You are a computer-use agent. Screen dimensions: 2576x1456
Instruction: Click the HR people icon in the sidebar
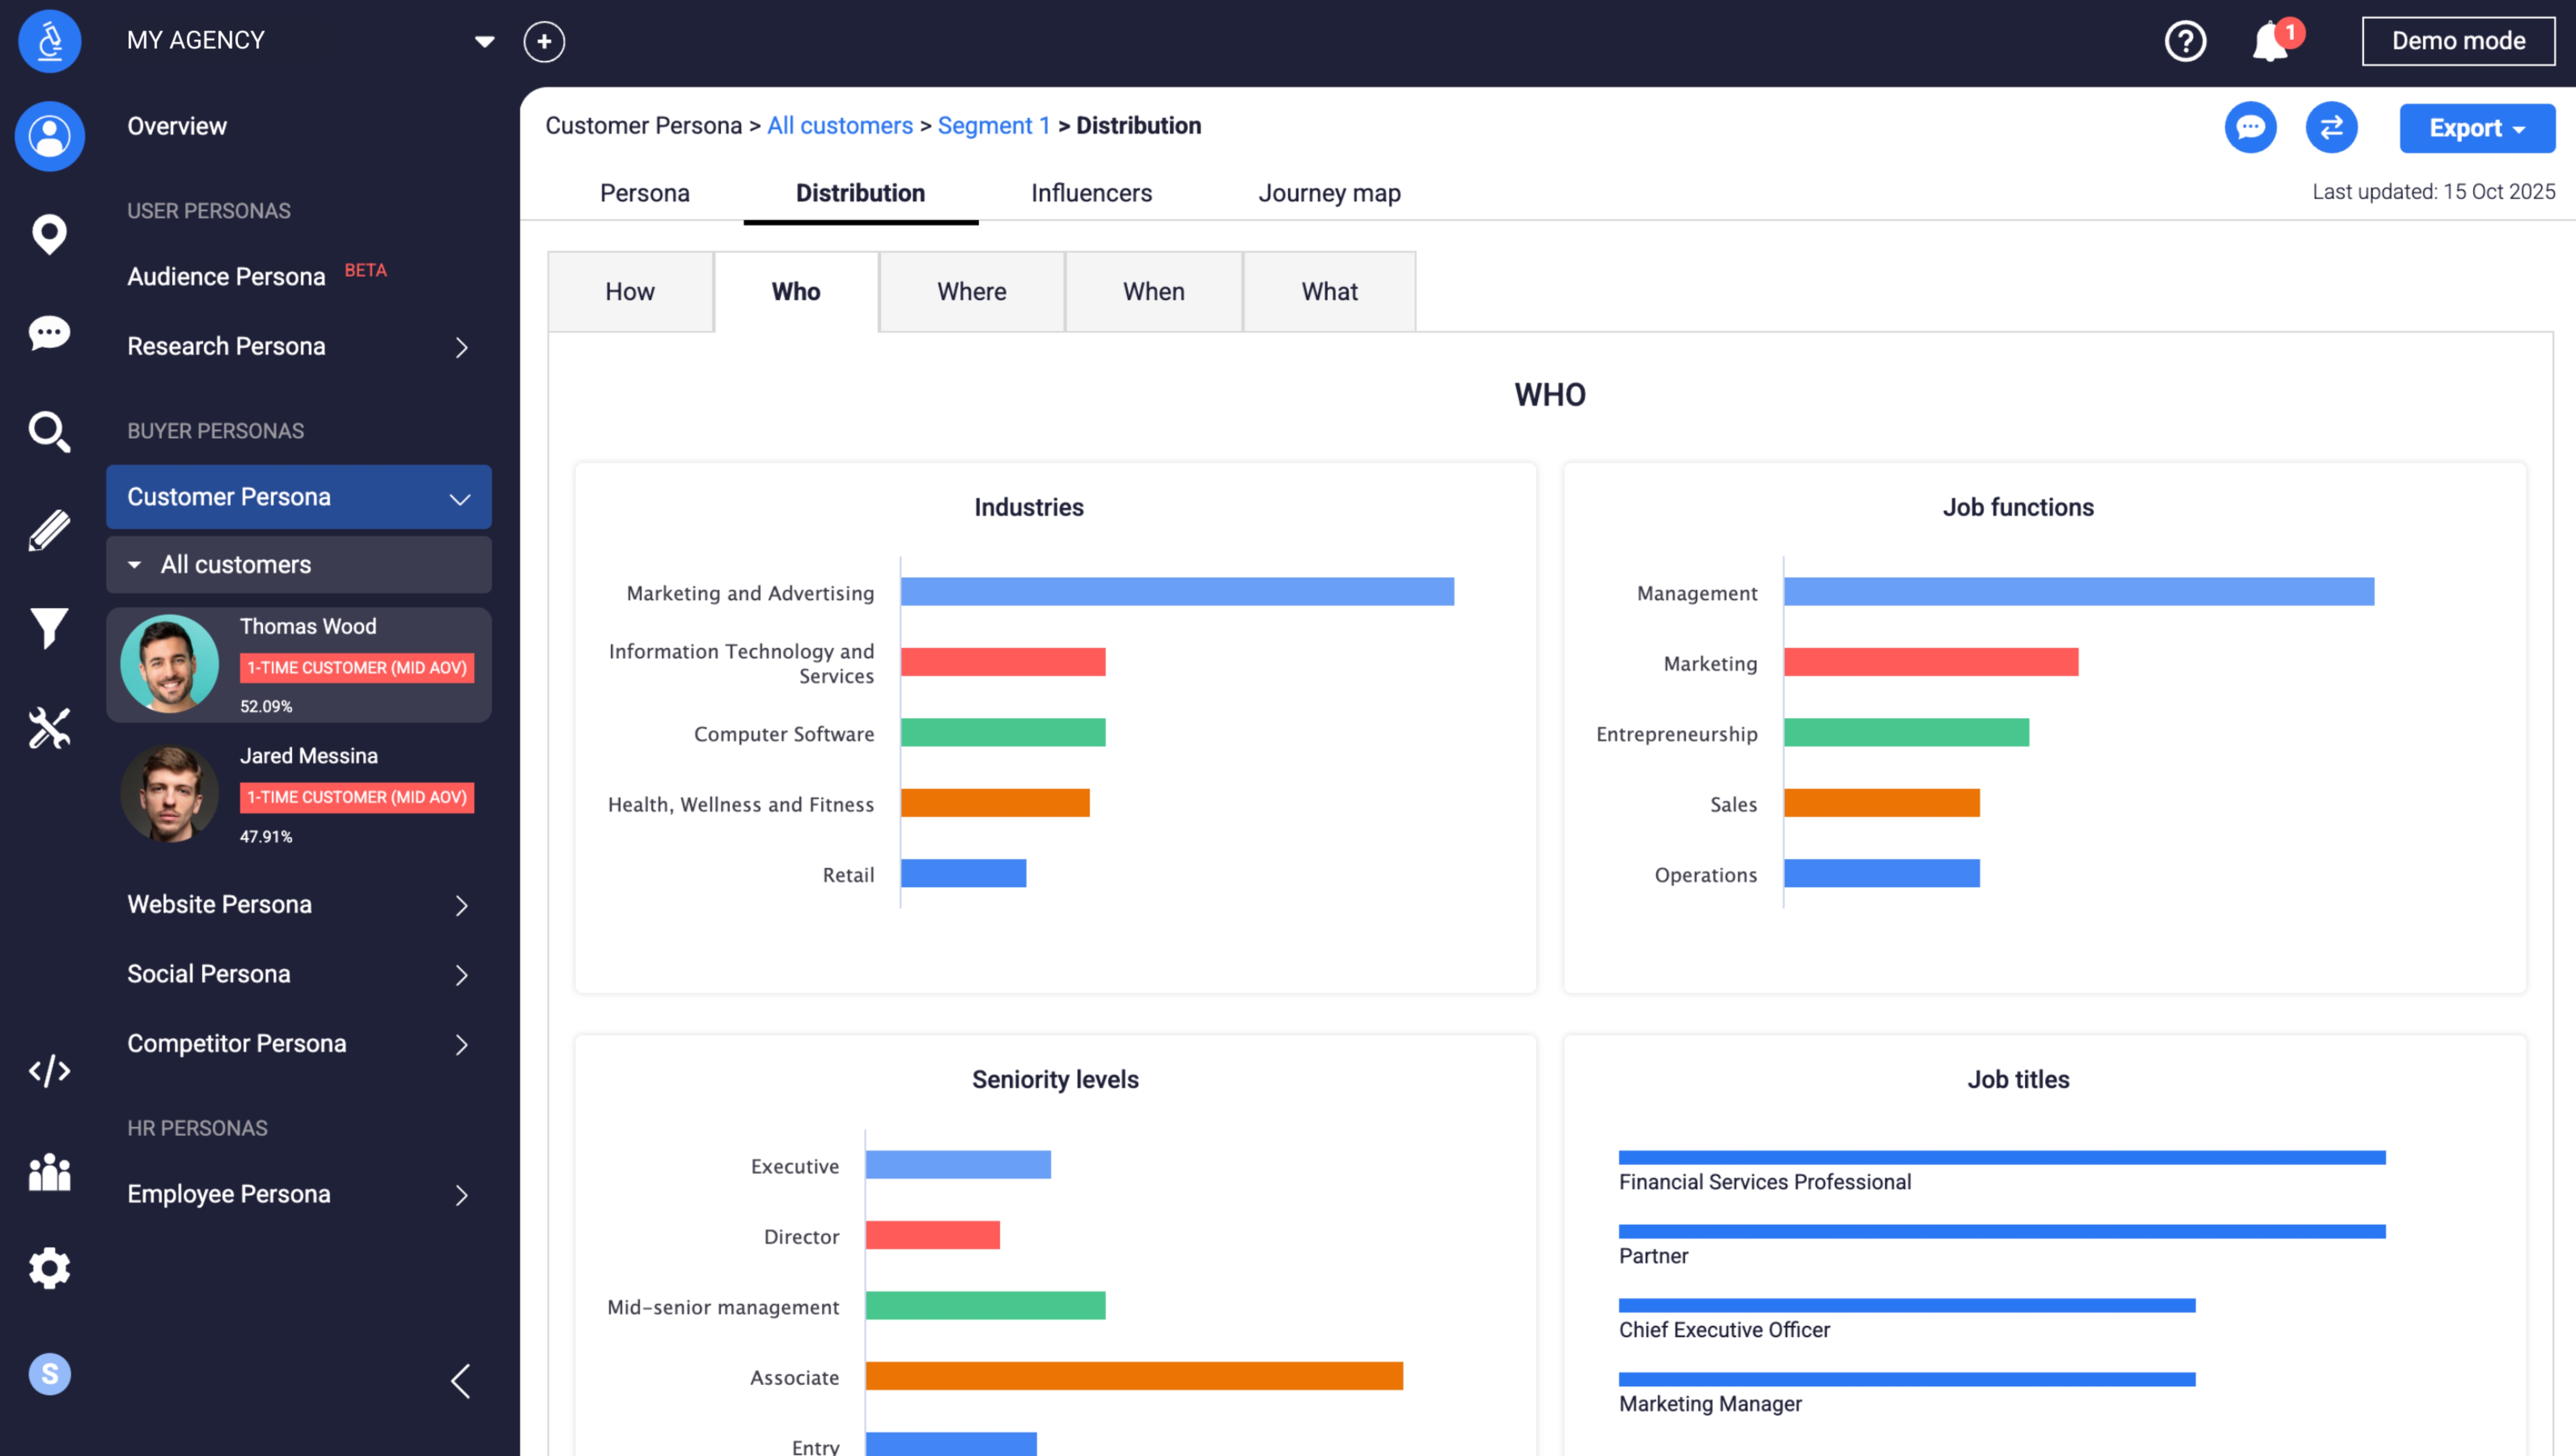(x=49, y=1172)
